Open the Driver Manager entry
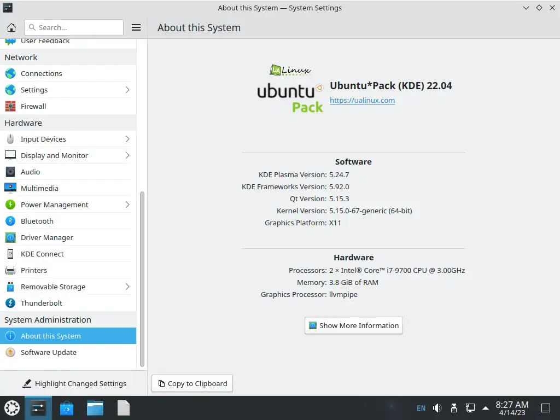Screen dimensions: 560x420 tap(68, 237)
